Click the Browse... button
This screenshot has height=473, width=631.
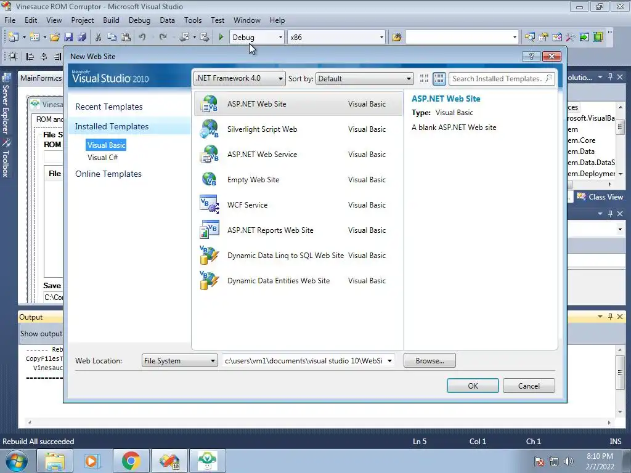[429, 360]
